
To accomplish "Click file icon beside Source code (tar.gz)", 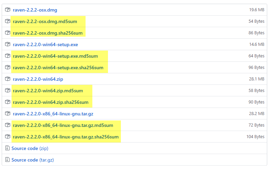I will click(7, 160).
